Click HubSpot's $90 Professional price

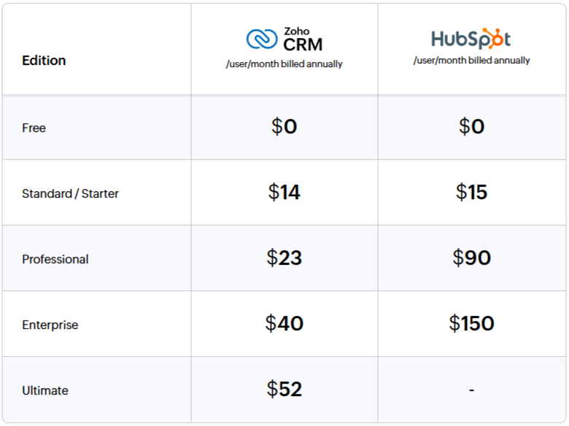(471, 257)
